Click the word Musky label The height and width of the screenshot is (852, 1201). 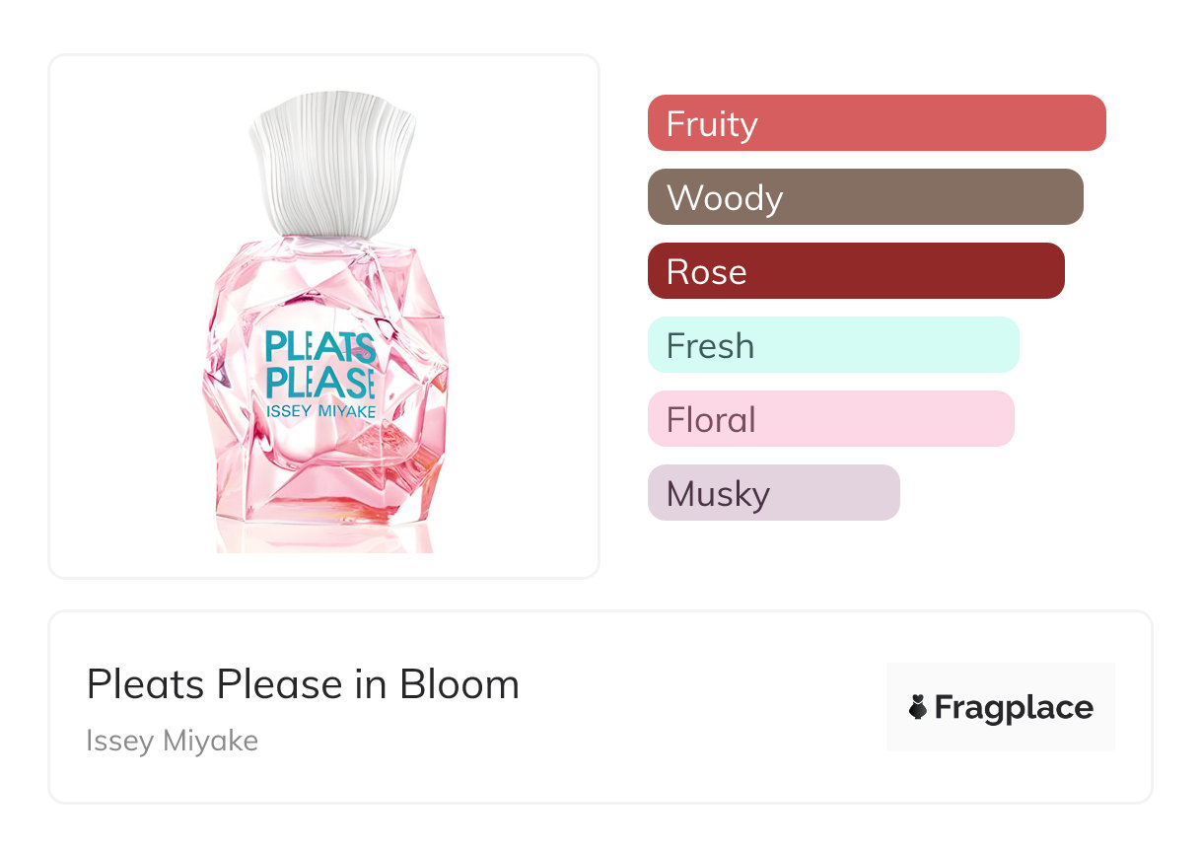coord(718,494)
